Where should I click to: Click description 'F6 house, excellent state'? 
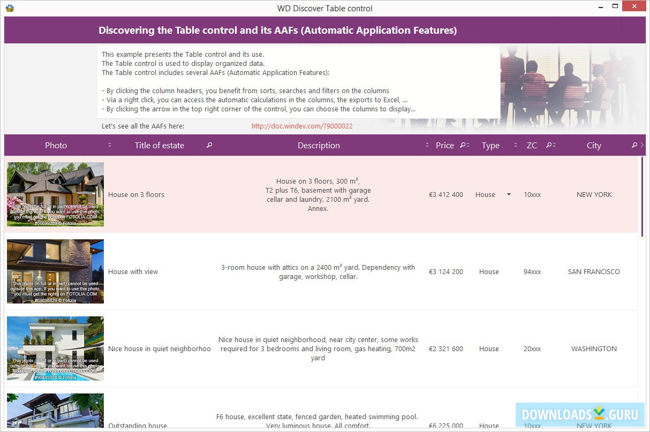coord(317,421)
